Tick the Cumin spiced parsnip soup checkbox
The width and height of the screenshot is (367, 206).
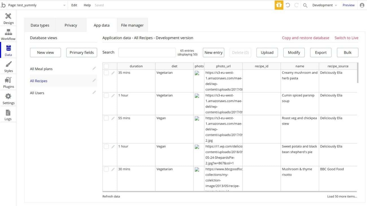[x=106, y=95]
